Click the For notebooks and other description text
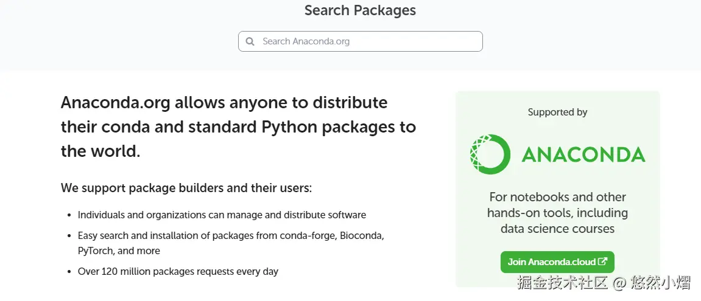 (557, 197)
